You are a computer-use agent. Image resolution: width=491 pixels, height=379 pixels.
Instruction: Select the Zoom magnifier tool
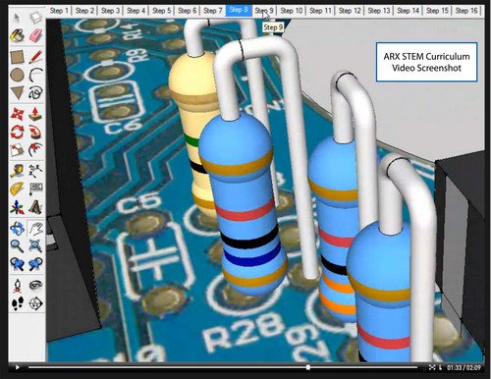17,245
